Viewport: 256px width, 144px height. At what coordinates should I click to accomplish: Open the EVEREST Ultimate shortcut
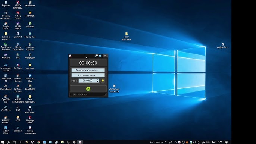pos(6,120)
